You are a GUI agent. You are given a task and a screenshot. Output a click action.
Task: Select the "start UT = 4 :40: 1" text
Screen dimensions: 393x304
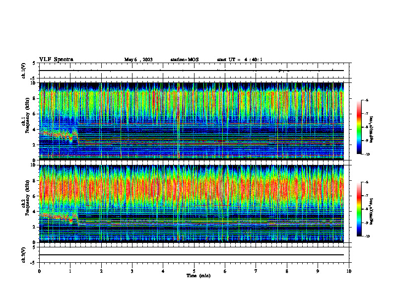(240, 60)
